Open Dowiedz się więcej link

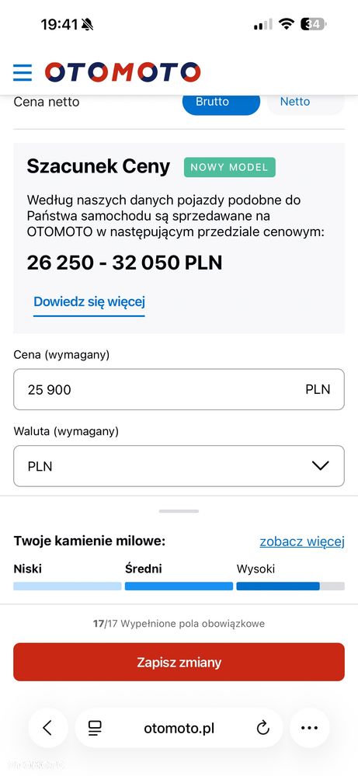[x=89, y=301]
